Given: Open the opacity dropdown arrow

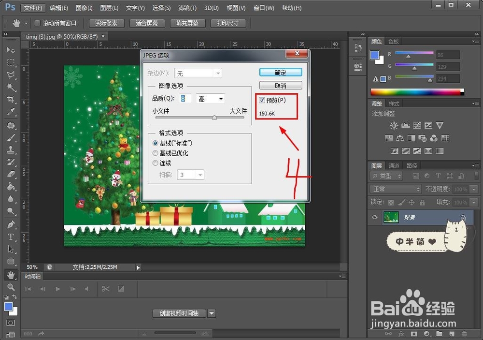Looking at the screenshot, I should coord(474,189).
